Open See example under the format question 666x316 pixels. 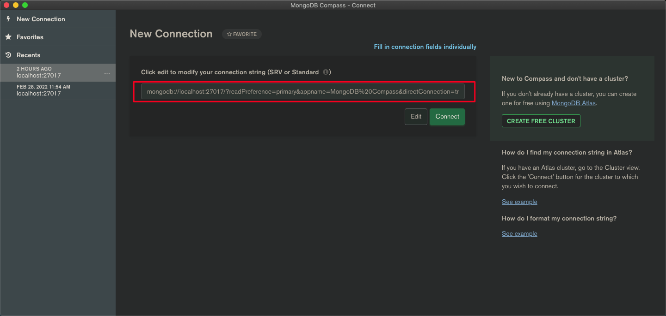point(519,233)
